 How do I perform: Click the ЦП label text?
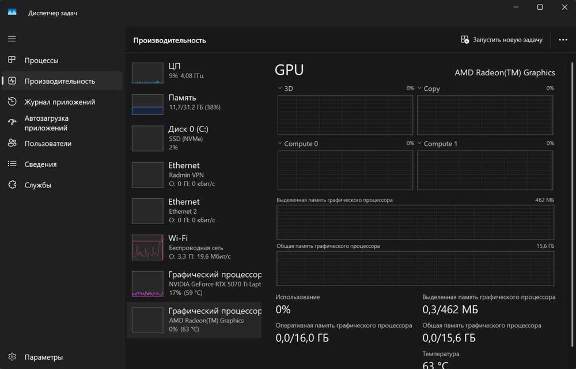coord(174,66)
